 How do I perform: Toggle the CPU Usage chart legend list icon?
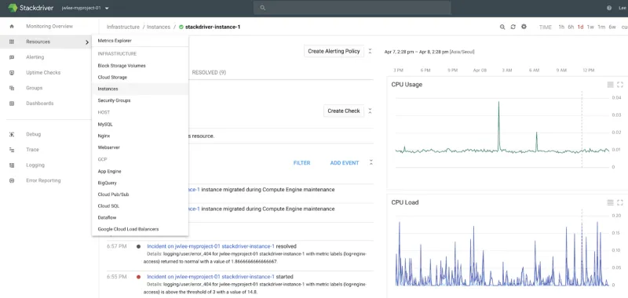coord(611,85)
